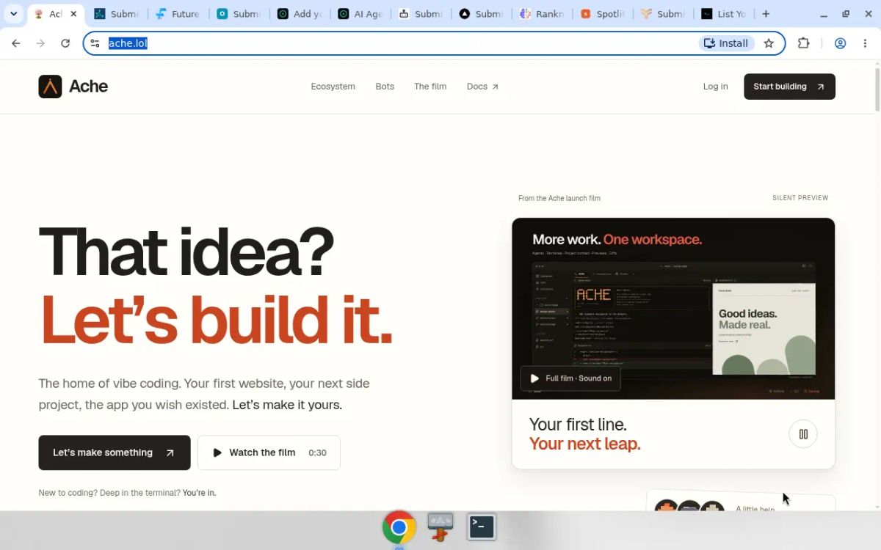Switch to the Future tab

tap(177, 14)
